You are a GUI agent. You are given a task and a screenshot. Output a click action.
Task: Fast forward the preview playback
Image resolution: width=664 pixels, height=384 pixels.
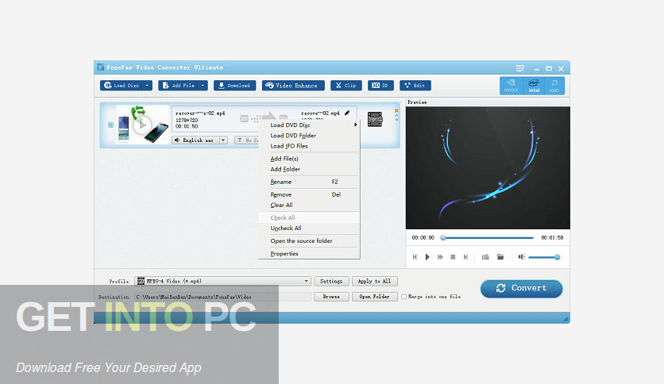[x=440, y=257]
